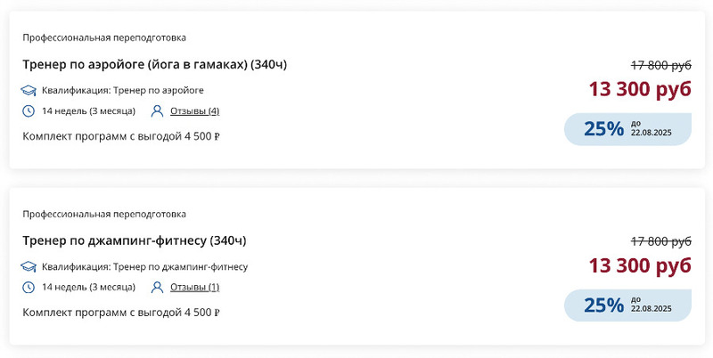
Task: Click 13 300 руб price for aeroyoga
Action: point(640,89)
